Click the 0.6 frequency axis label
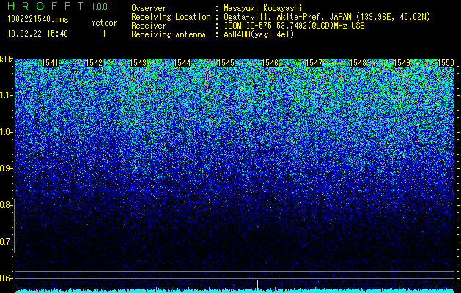 pos(6,278)
